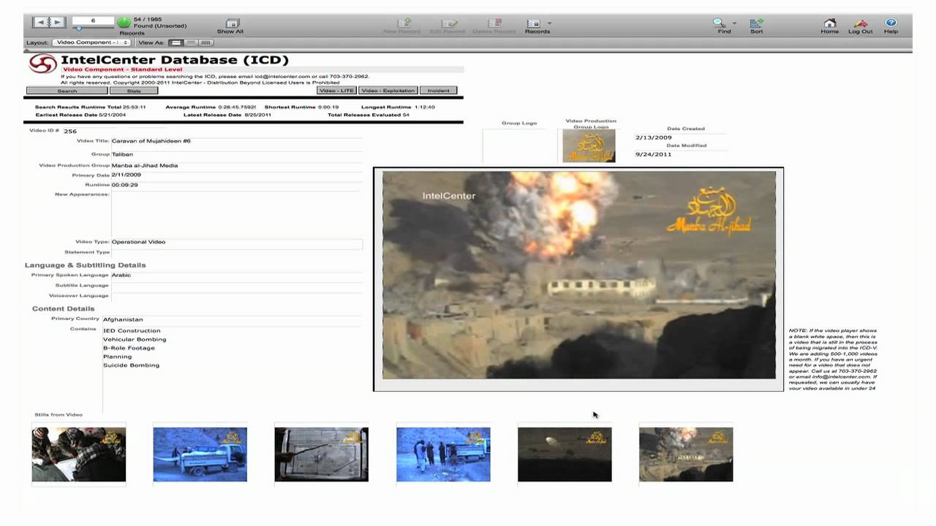Screen dimensions: 936x526
Task: Open the Find dropdown arrow
Action: pos(734,23)
